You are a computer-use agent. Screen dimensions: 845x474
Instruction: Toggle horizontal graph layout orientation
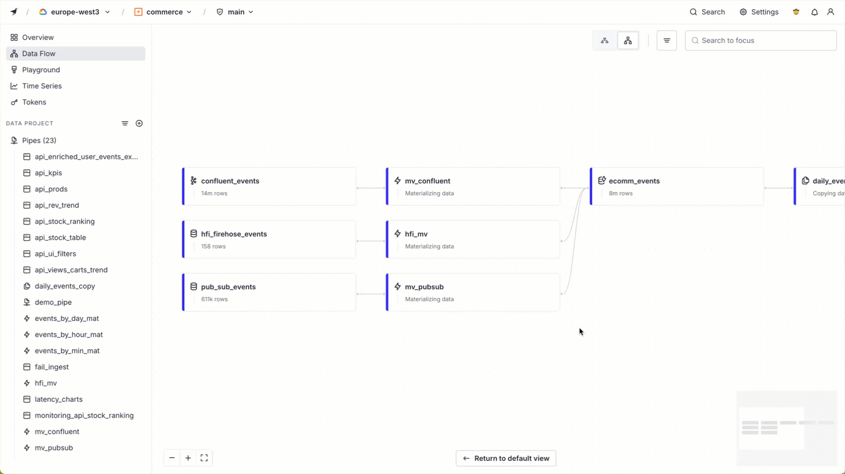click(x=604, y=40)
